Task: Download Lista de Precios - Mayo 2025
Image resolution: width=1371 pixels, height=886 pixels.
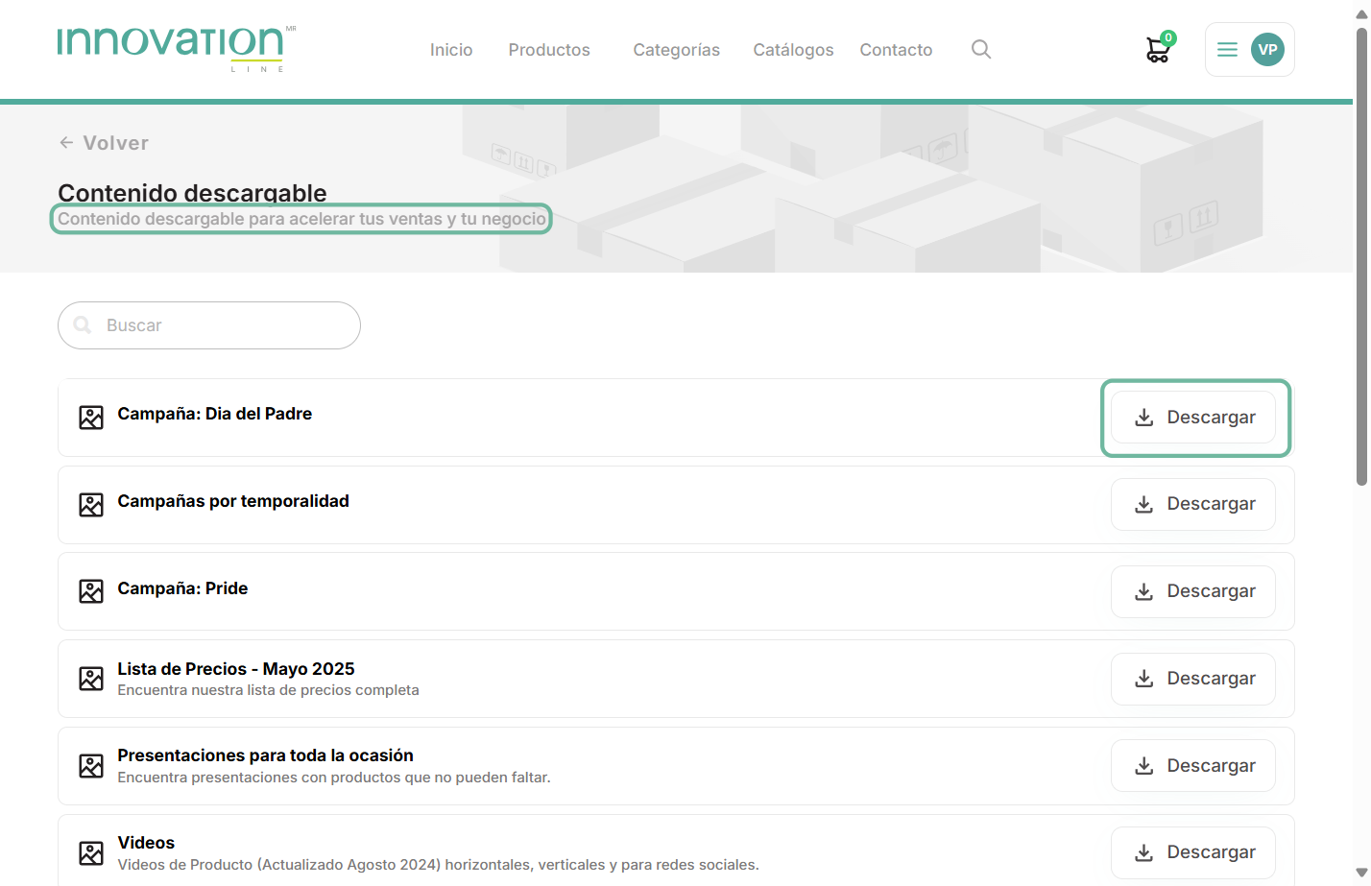Action: click(x=1193, y=679)
